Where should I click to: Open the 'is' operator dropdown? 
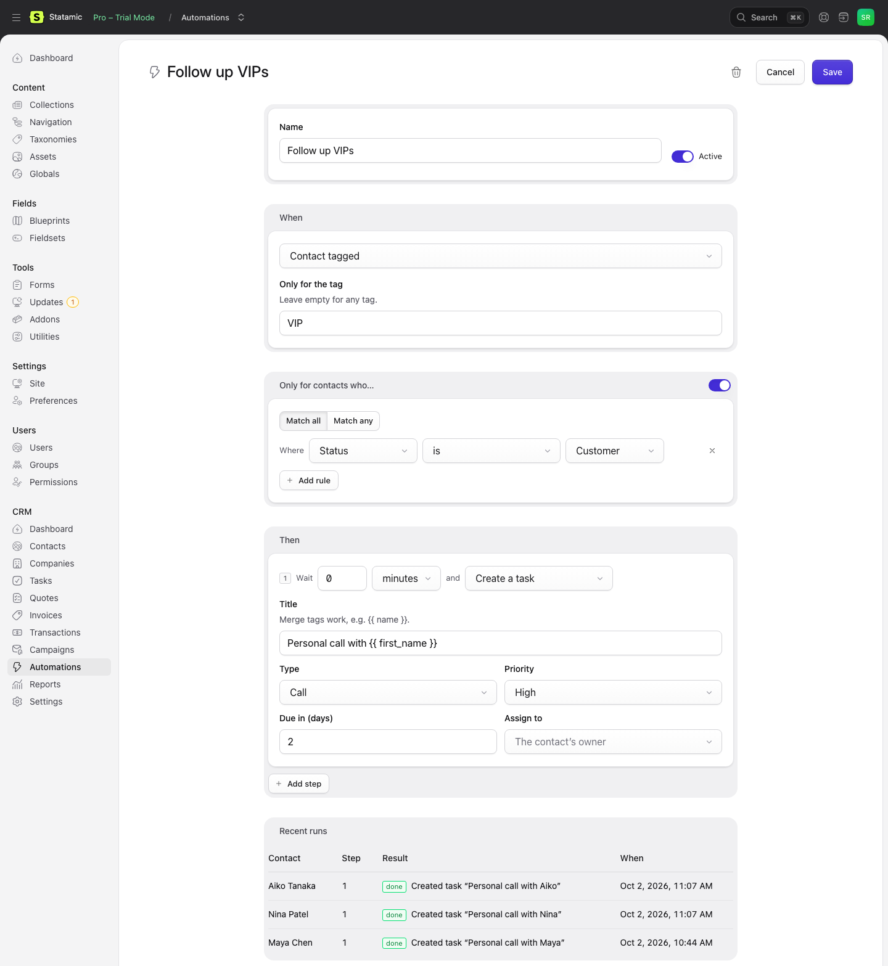pyautogui.click(x=491, y=451)
